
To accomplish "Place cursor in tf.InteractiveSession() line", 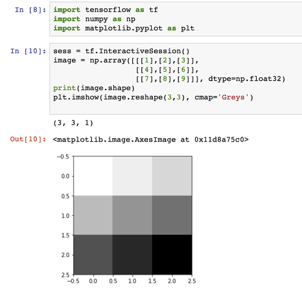I will (x=121, y=51).
